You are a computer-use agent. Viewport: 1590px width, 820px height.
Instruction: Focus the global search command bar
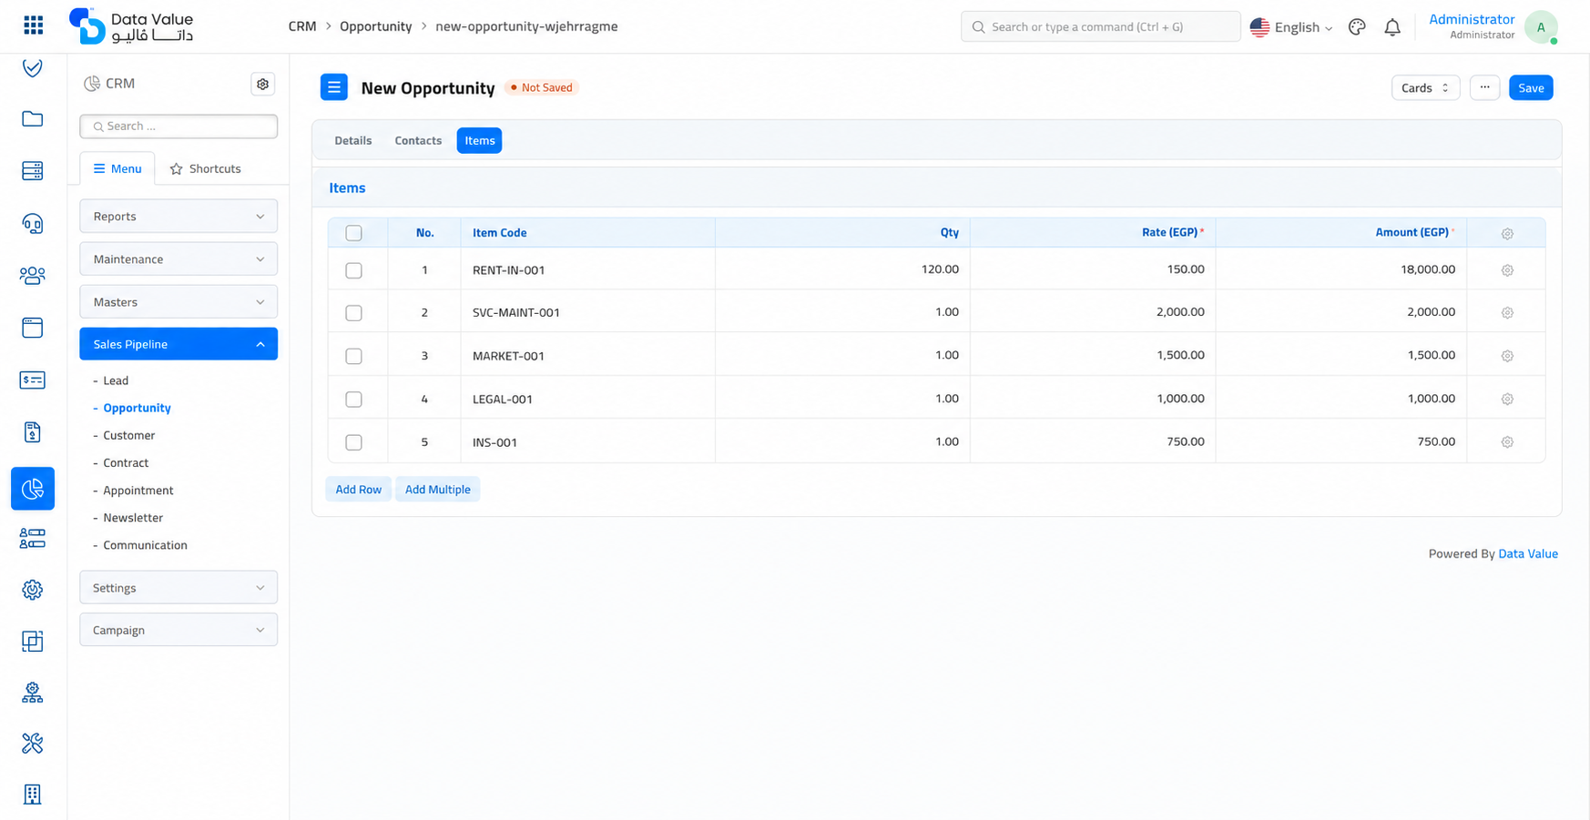[1100, 26]
